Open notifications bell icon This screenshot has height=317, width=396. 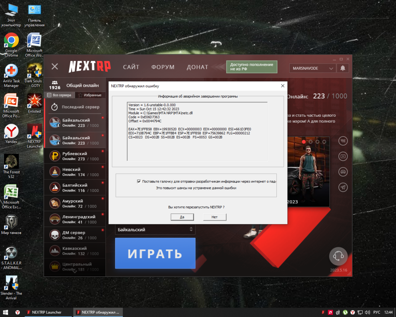tap(343, 68)
